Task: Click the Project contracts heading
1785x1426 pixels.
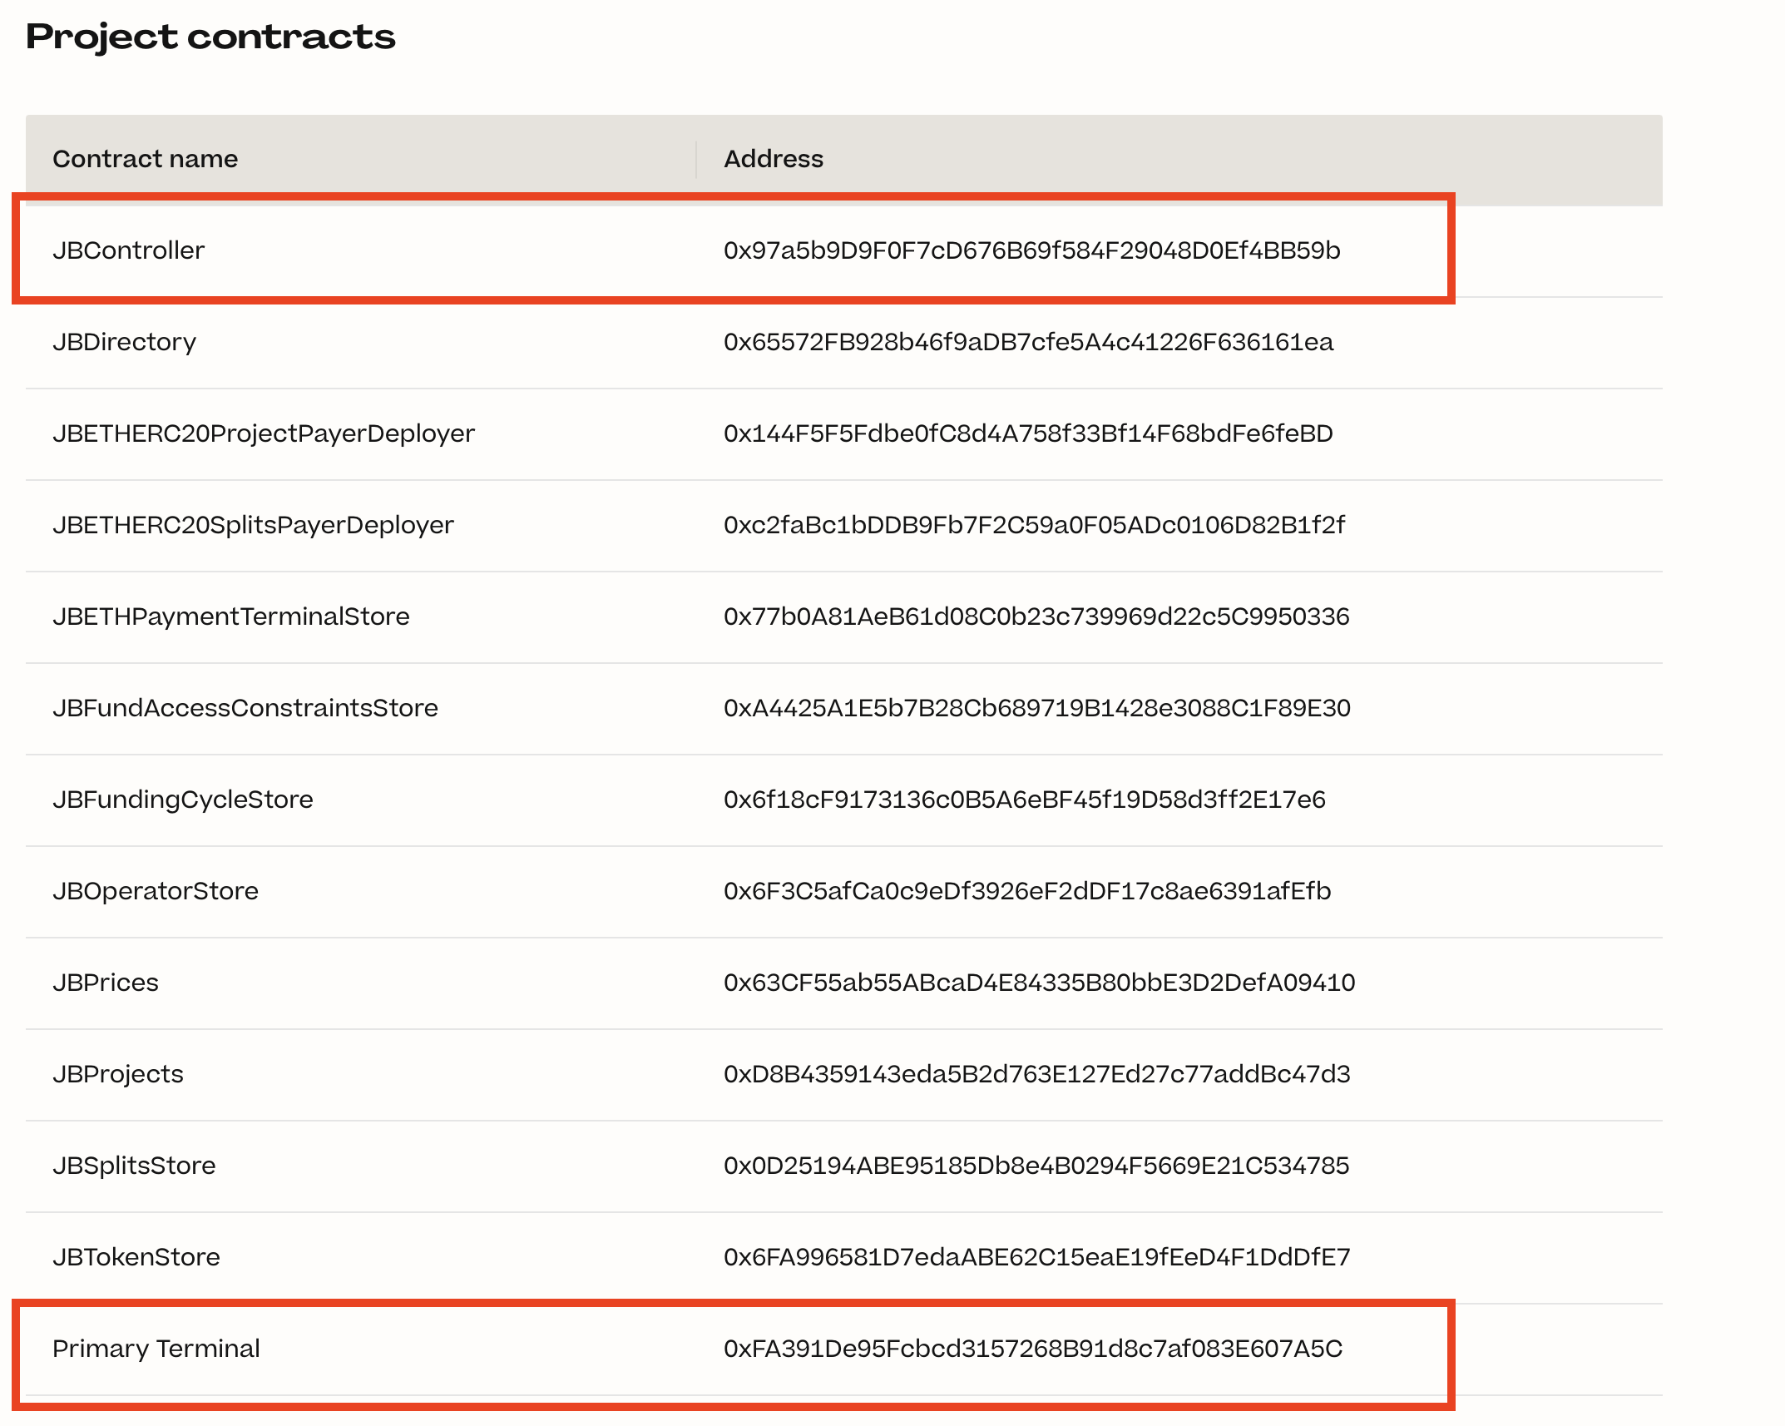Action: point(210,37)
